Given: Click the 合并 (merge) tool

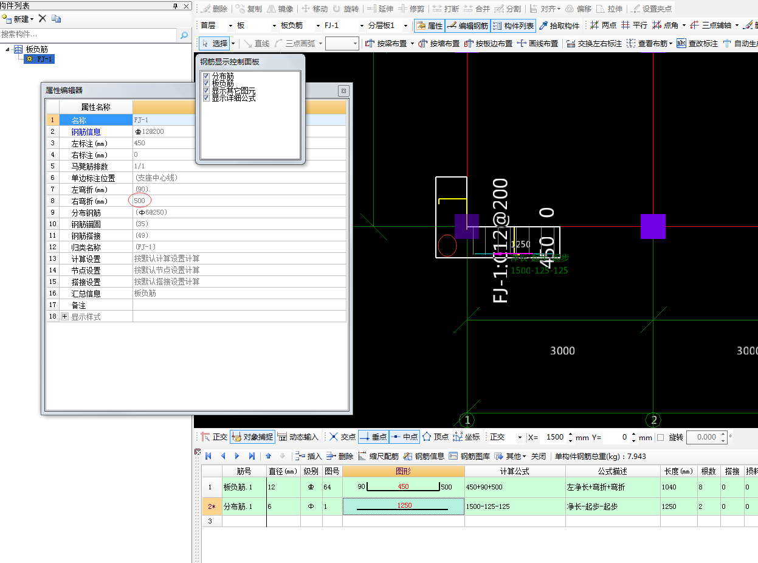Looking at the screenshot, I should (x=477, y=9).
